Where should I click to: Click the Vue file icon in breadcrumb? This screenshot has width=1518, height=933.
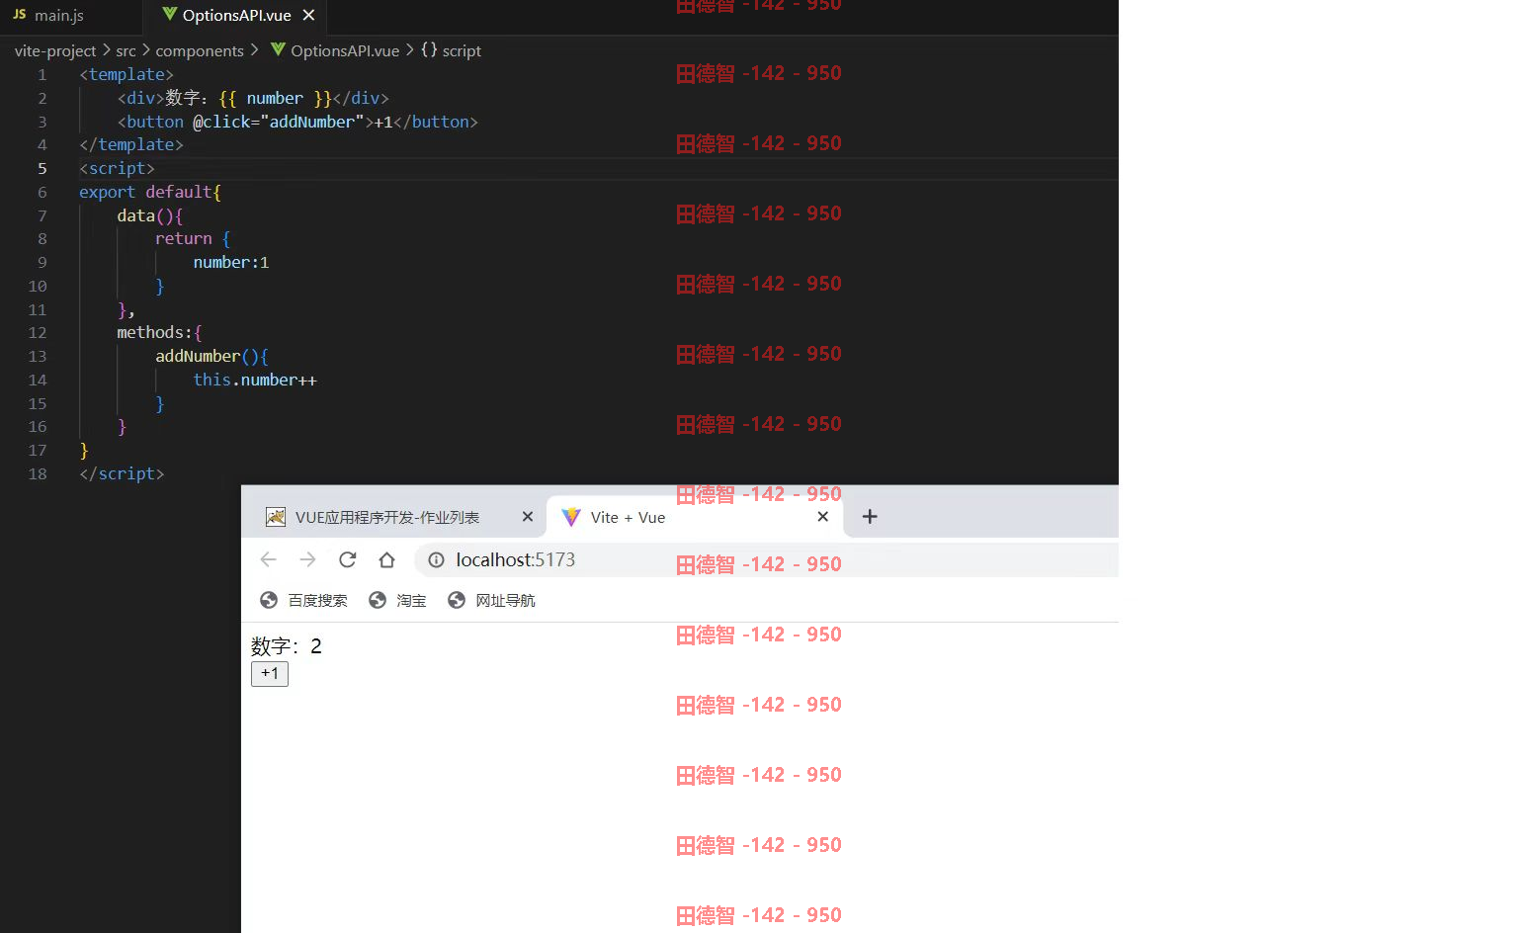coord(278,49)
